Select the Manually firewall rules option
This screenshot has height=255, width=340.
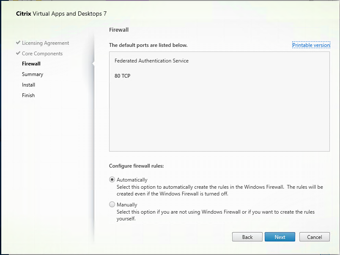(112, 205)
